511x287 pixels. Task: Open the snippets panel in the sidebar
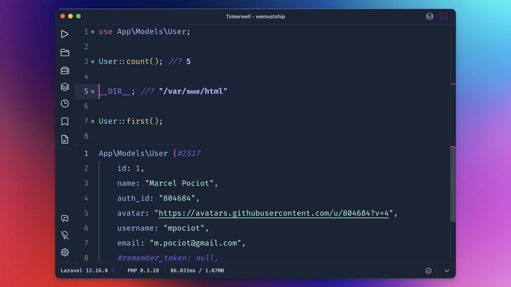pos(65,87)
